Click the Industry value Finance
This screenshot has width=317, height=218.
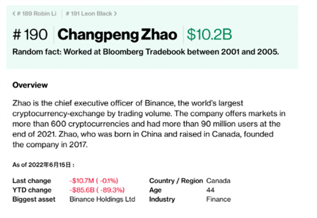(218, 199)
